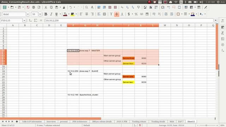
Task: Click yellow background color swatch icon
Action: pos(72,14)
